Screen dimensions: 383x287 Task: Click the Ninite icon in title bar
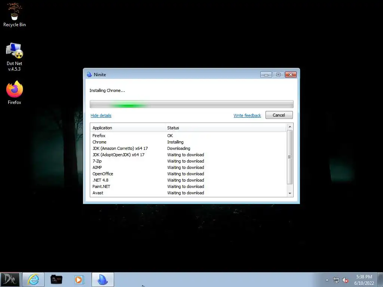89,74
